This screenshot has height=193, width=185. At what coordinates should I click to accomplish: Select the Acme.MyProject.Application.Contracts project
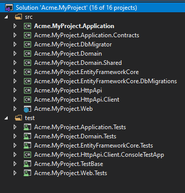87,35
